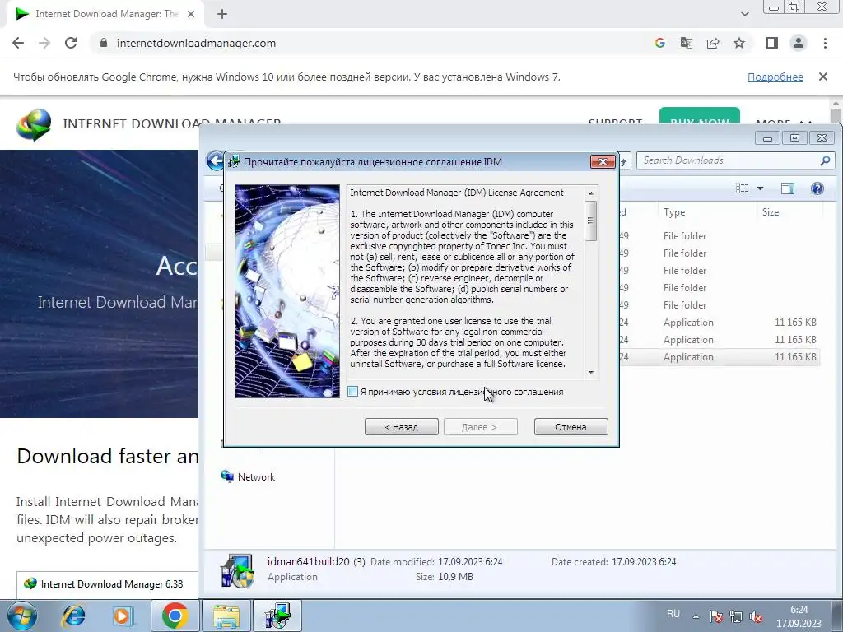Show hidden tray icons arrow

click(x=696, y=616)
